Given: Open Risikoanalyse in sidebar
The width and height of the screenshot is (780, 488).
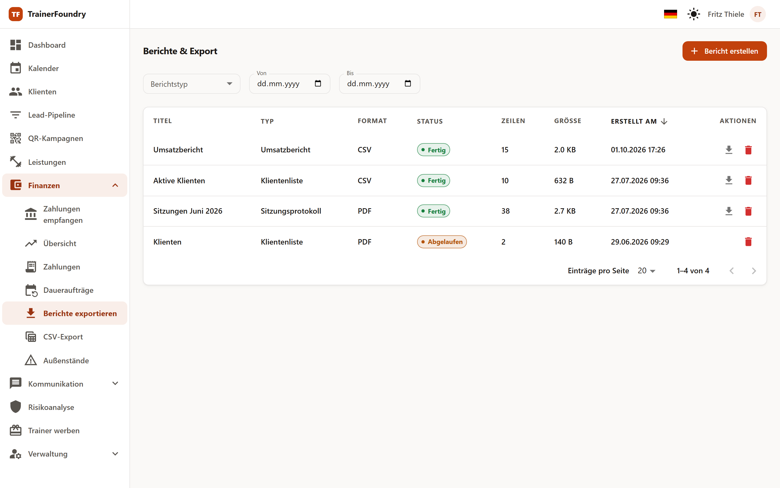Looking at the screenshot, I should [x=65, y=407].
